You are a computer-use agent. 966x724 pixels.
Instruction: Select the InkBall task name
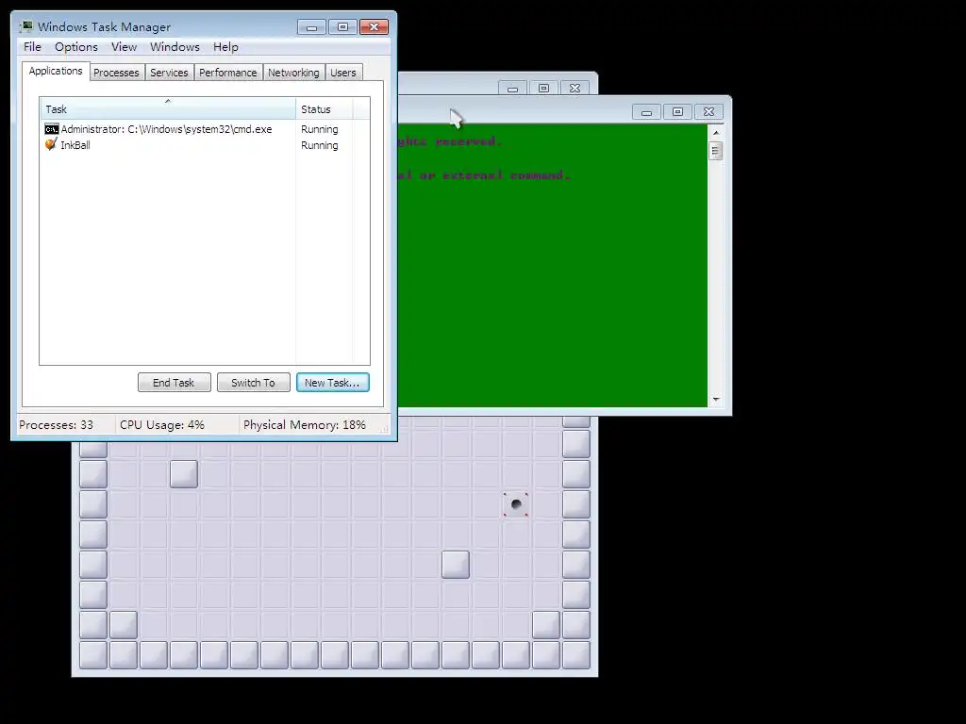75,145
